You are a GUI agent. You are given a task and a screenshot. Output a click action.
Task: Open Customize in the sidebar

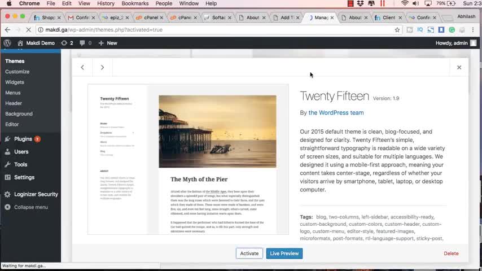(17, 72)
